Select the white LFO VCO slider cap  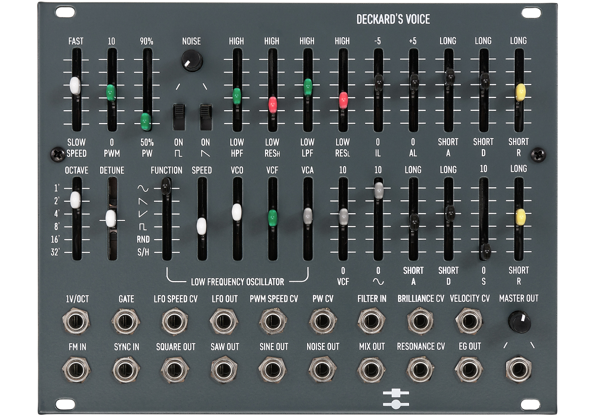[236, 212]
